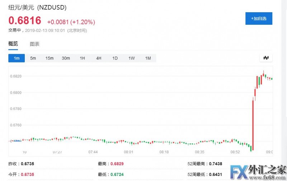The image size is (287, 181).
Task: Switch to the 5m timeframe
Action: (33, 58)
